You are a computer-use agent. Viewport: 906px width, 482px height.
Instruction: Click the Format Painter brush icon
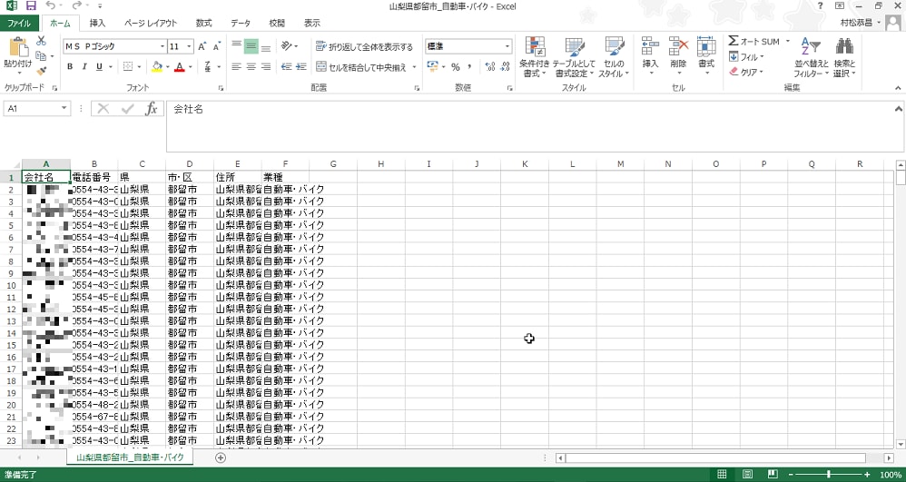coord(41,71)
